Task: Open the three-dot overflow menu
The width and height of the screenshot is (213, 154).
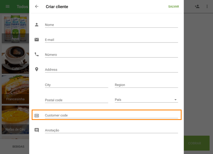Action: (207, 7)
